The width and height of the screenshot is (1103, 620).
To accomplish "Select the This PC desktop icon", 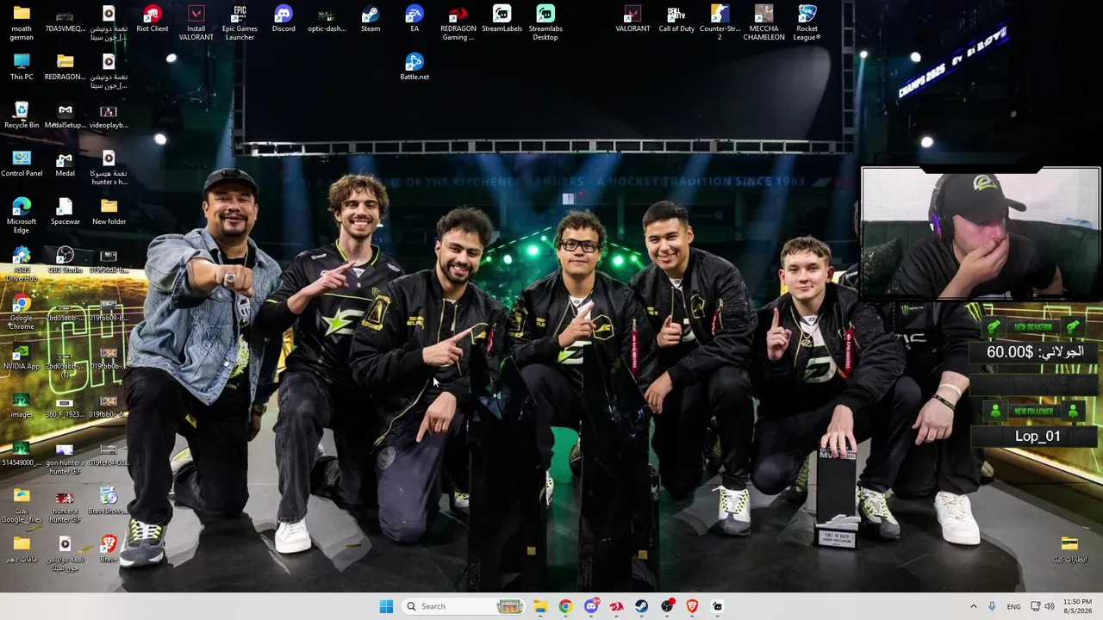I will 22,68.
